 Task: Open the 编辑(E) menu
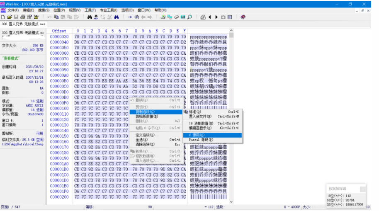[x=28, y=10]
